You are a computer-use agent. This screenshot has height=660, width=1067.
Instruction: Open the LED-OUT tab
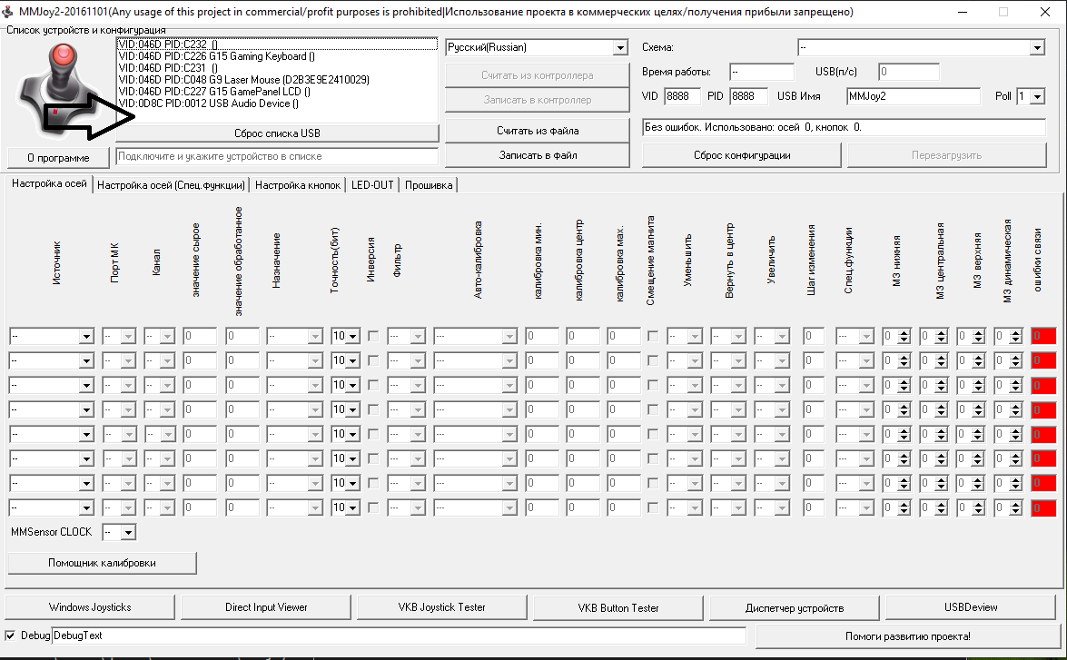pos(372,185)
